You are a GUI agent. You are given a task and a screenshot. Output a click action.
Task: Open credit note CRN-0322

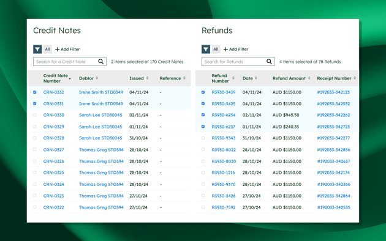54,207
